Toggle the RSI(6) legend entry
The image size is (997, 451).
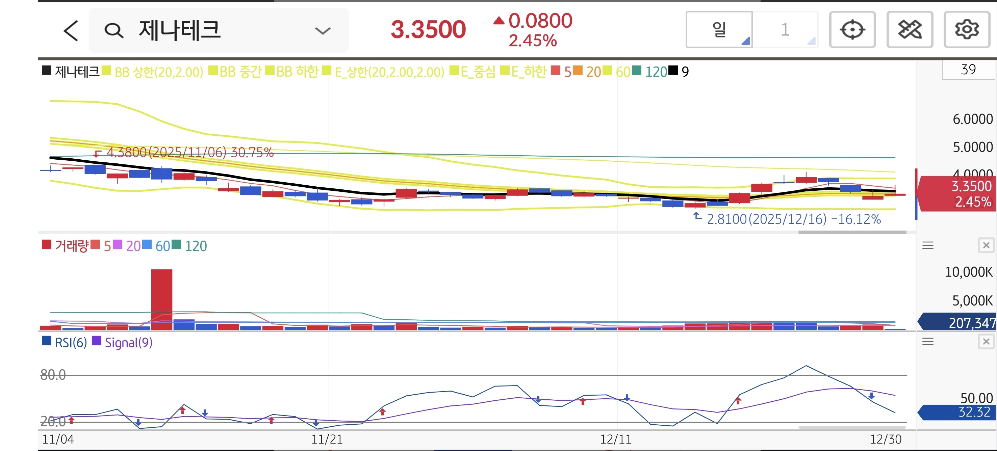71,342
